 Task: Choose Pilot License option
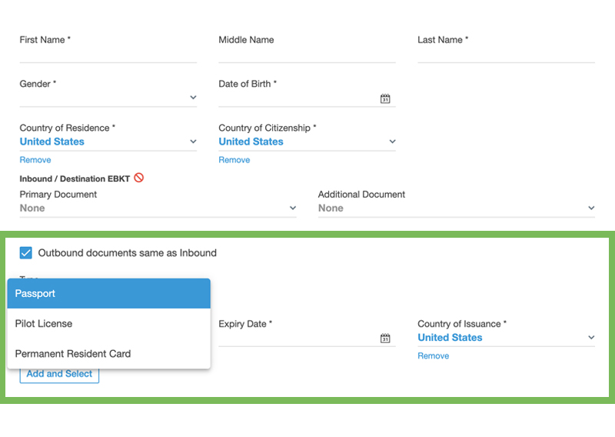(108, 324)
